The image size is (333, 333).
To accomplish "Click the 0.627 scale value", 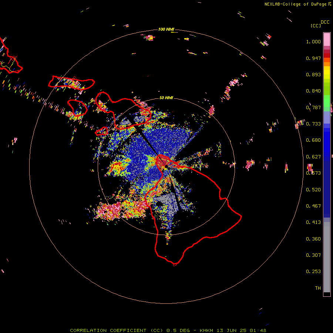I will pos(313,157).
